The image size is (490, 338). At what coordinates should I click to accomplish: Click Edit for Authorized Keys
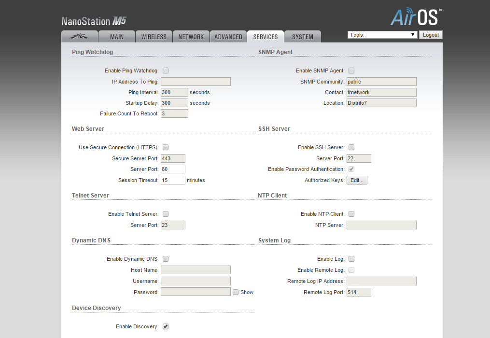[x=357, y=180]
